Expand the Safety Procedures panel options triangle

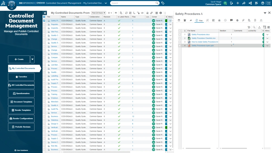tap(265, 13)
